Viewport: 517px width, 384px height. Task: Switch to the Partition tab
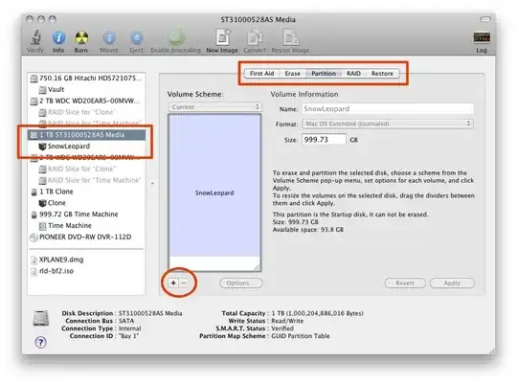(x=324, y=73)
